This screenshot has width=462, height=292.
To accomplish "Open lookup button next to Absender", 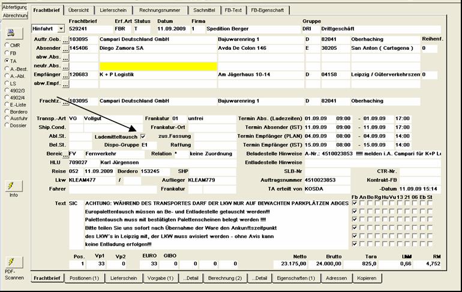I will pos(65,49).
